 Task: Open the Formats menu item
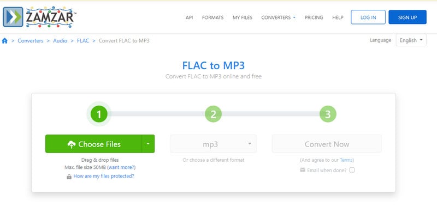click(212, 17)
